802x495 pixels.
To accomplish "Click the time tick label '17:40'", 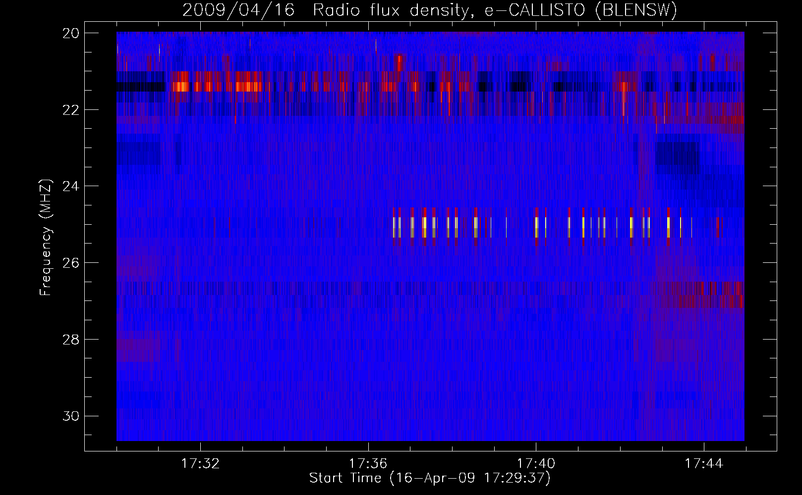I will pos(536,464).
